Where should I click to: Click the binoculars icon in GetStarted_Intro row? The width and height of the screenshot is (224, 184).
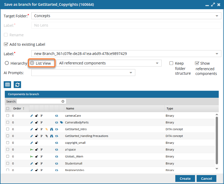point(52,129)
